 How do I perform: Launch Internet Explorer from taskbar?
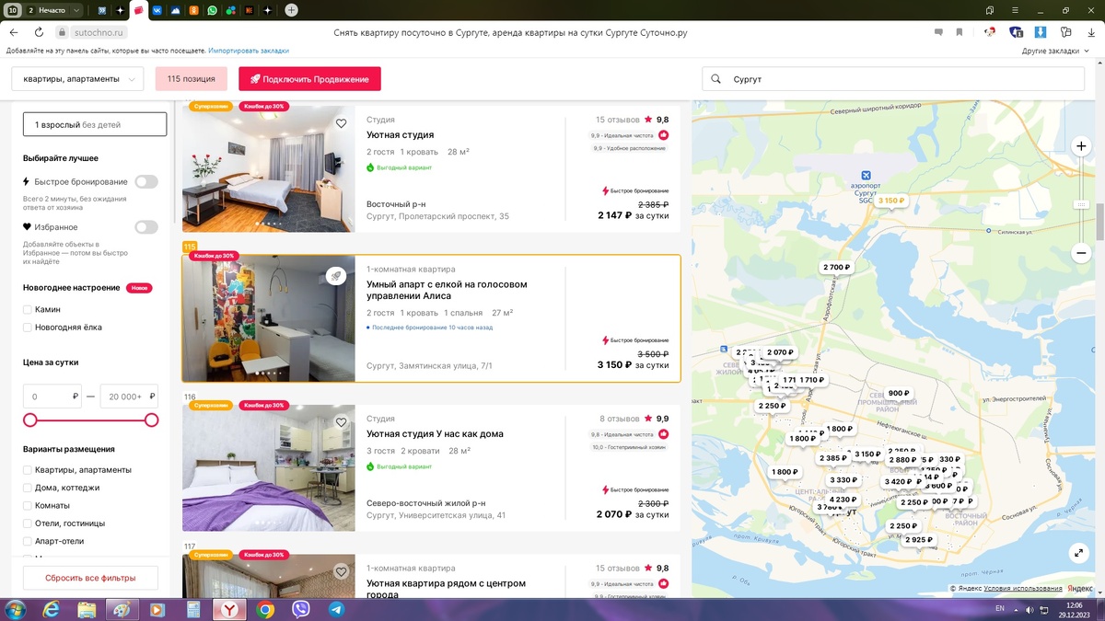[51, 609]
